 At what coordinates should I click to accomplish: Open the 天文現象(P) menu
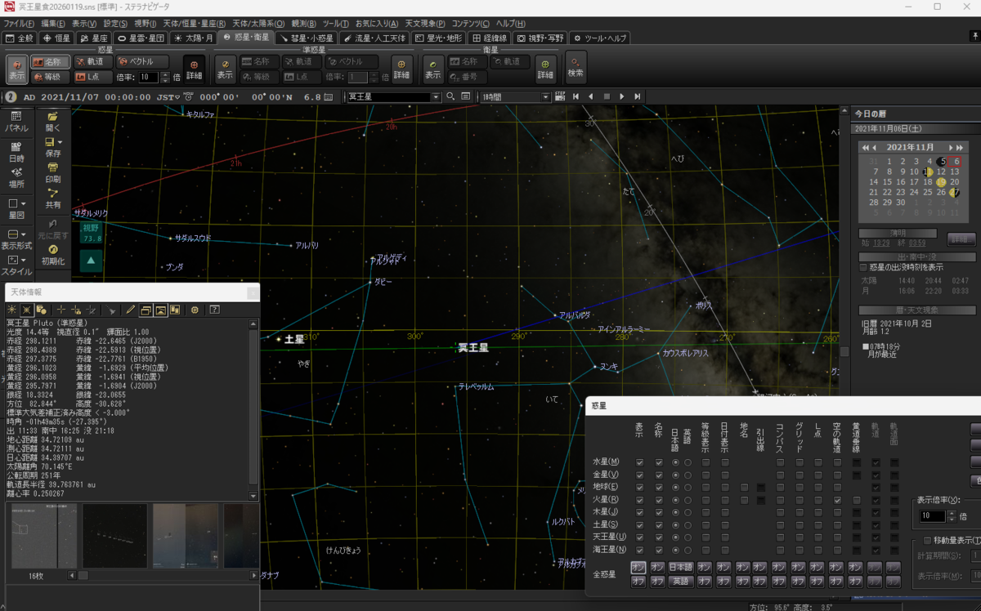click(x=423, y=24)
